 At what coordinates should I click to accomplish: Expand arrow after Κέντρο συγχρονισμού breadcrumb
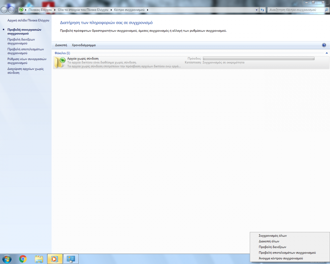coord(148,10)
